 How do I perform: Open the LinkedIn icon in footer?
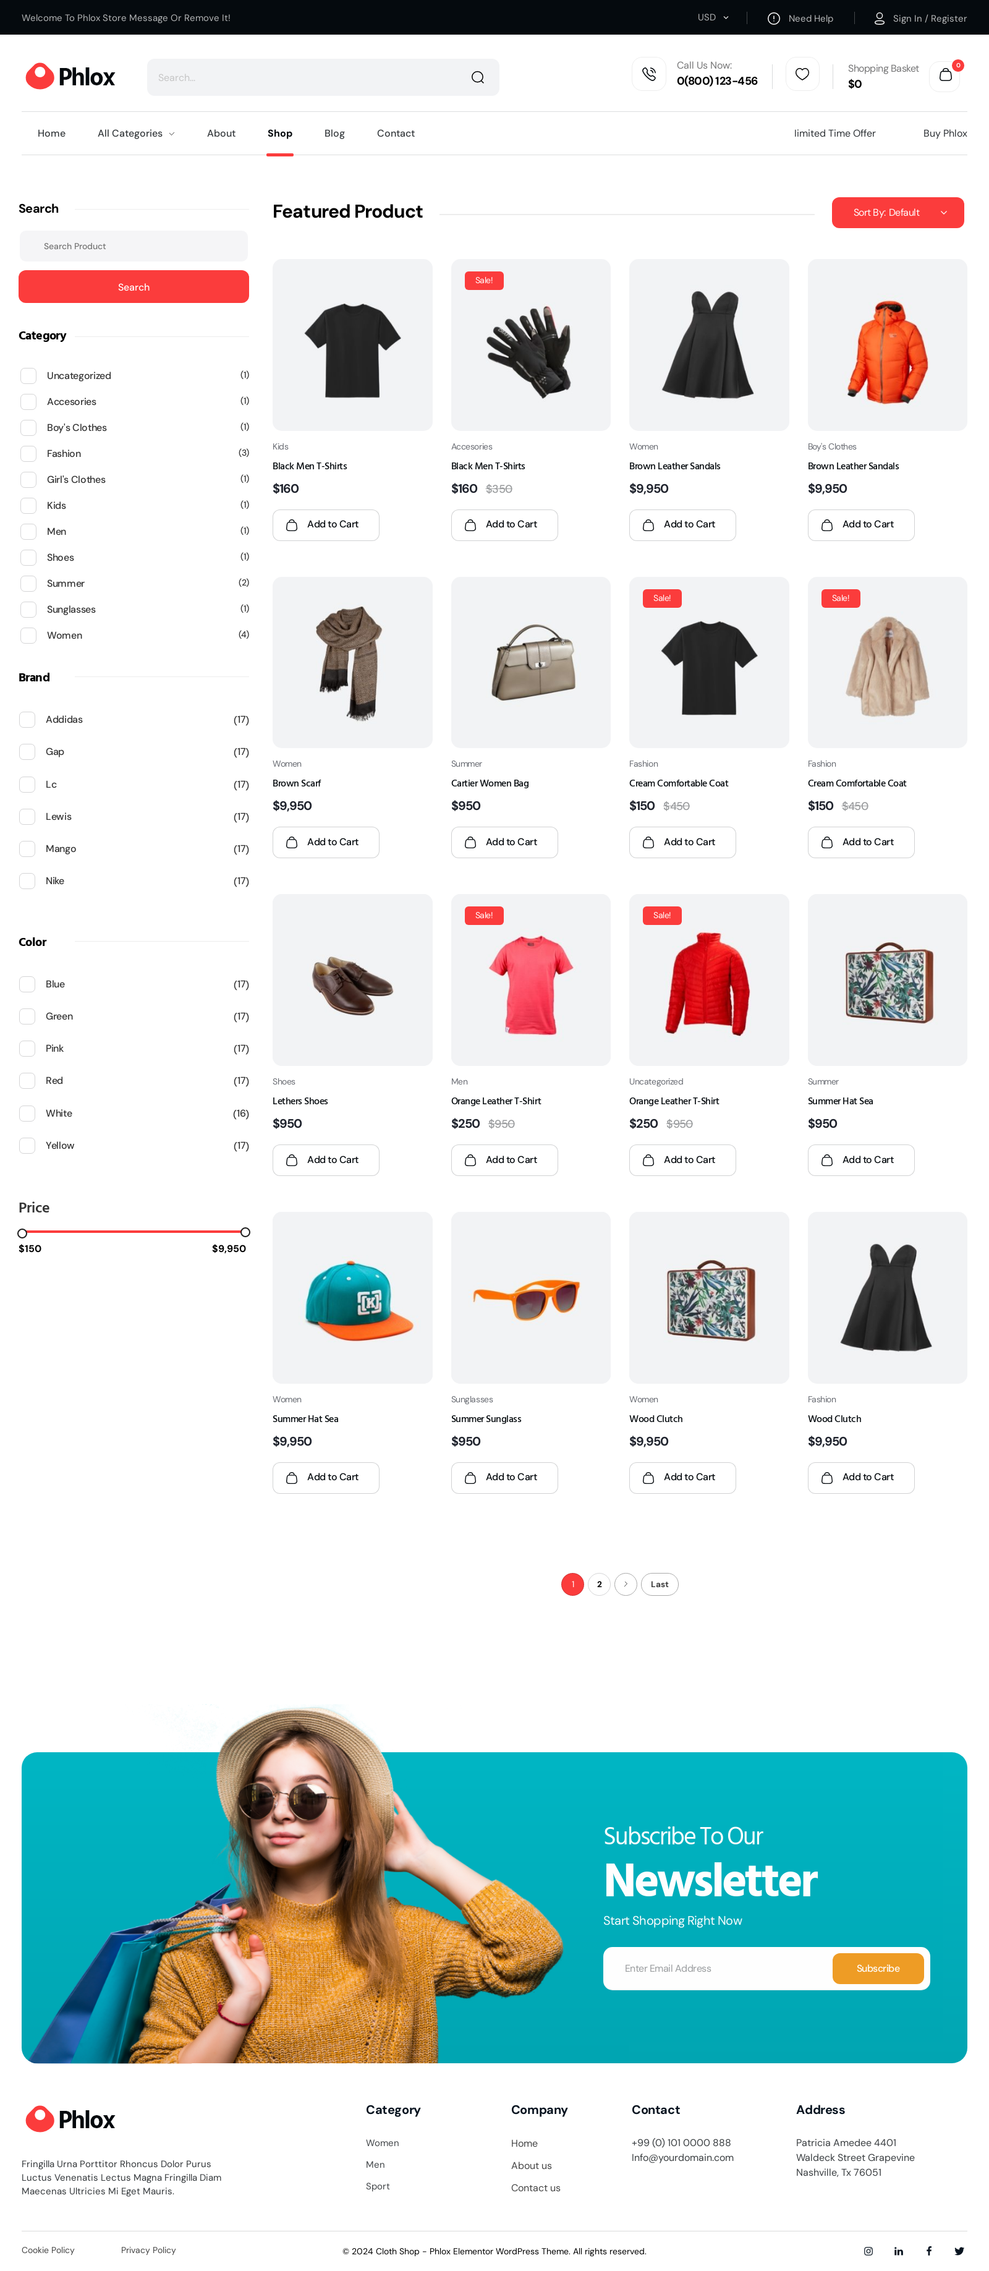pyautogui.click(x=898, y=2251)
